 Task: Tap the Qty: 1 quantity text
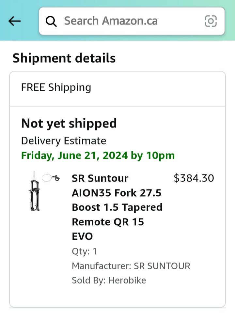coord(84,251)
